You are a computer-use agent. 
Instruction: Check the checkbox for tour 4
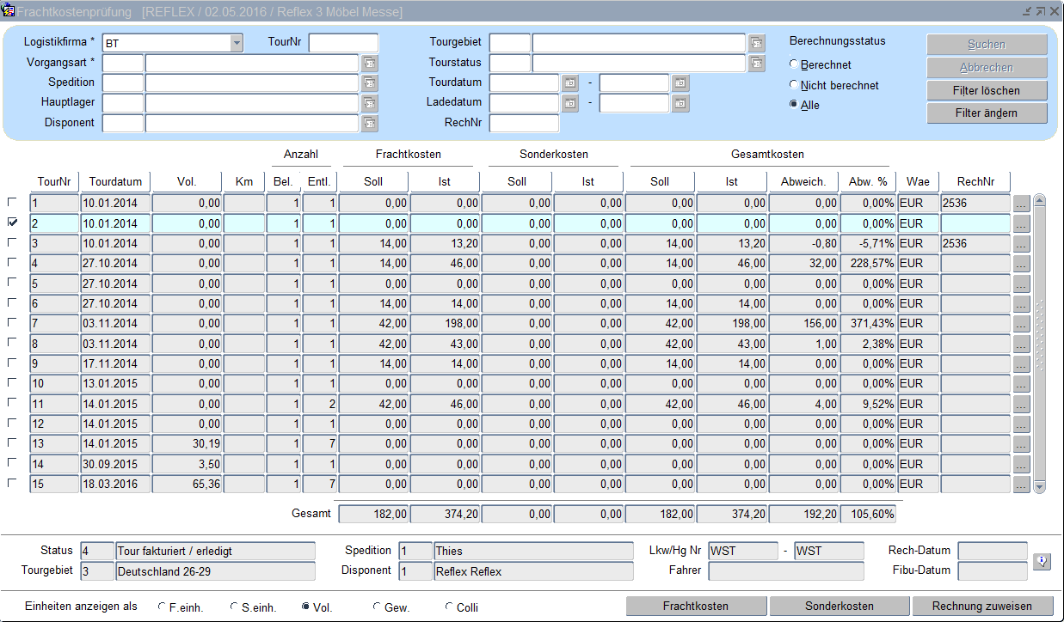[12, 263]
